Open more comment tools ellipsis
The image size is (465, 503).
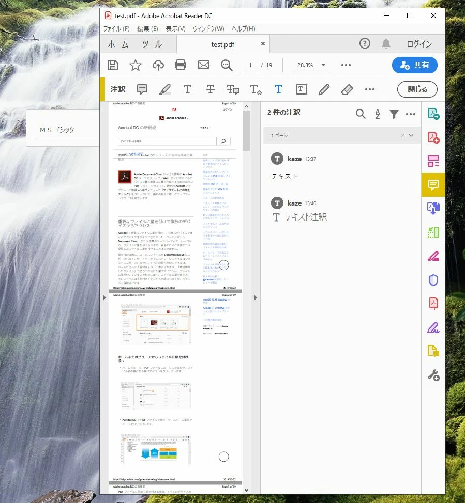point(370,89)
